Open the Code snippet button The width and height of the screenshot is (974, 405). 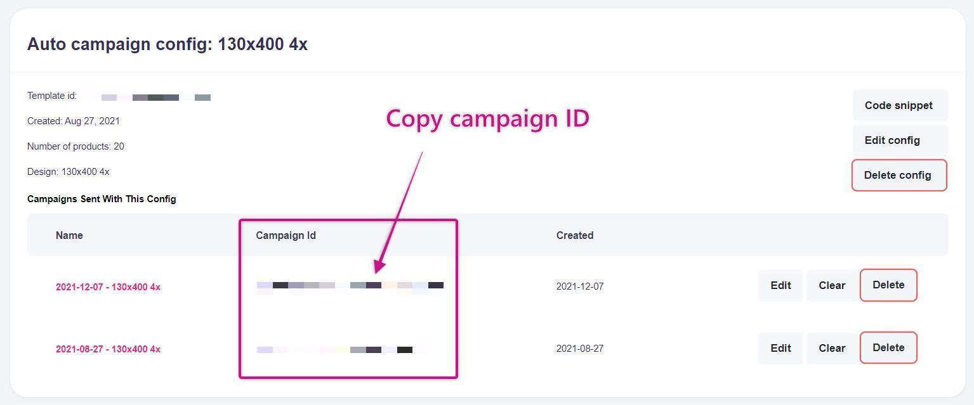click(899, 105)
